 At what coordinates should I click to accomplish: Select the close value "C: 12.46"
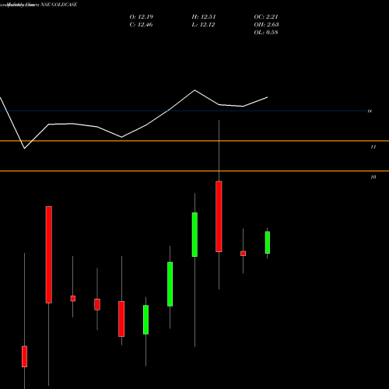[141, 25]
